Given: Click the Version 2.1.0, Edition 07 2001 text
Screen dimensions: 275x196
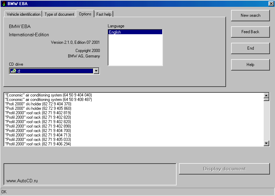Looking at the screenshot, I should click(x=75, y=42).
